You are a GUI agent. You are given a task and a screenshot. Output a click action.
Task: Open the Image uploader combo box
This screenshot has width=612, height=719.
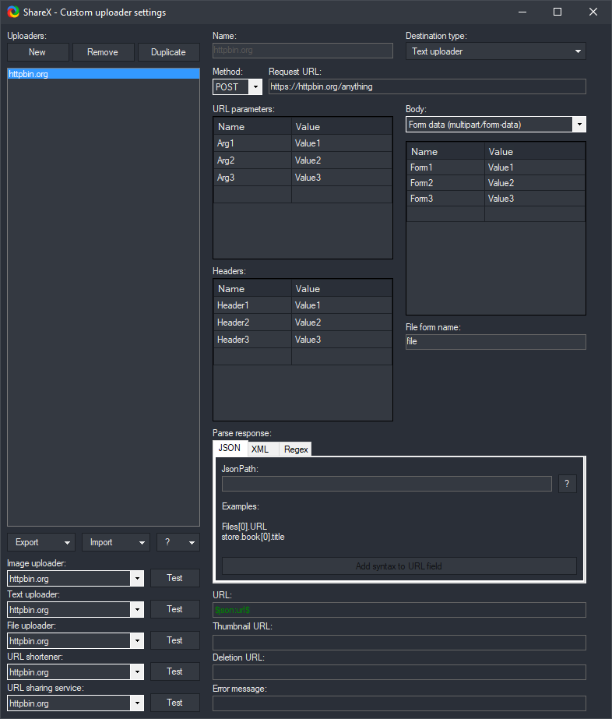76,579
